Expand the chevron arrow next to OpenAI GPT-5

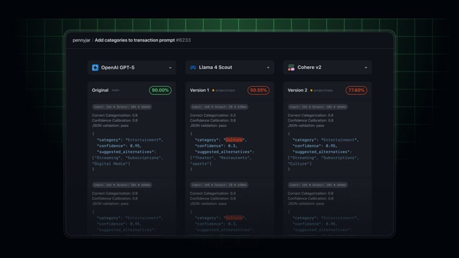pos(170,68)
